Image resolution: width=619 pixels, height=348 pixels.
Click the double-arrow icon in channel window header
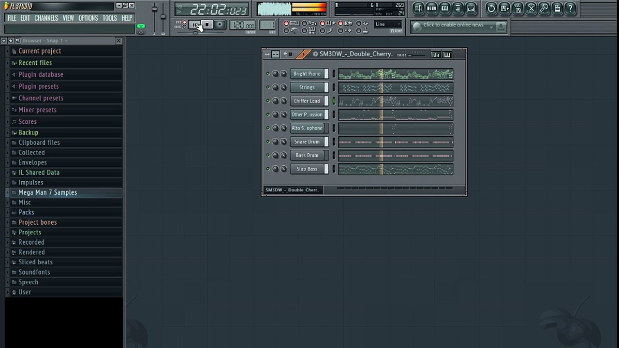coord(267,54)
